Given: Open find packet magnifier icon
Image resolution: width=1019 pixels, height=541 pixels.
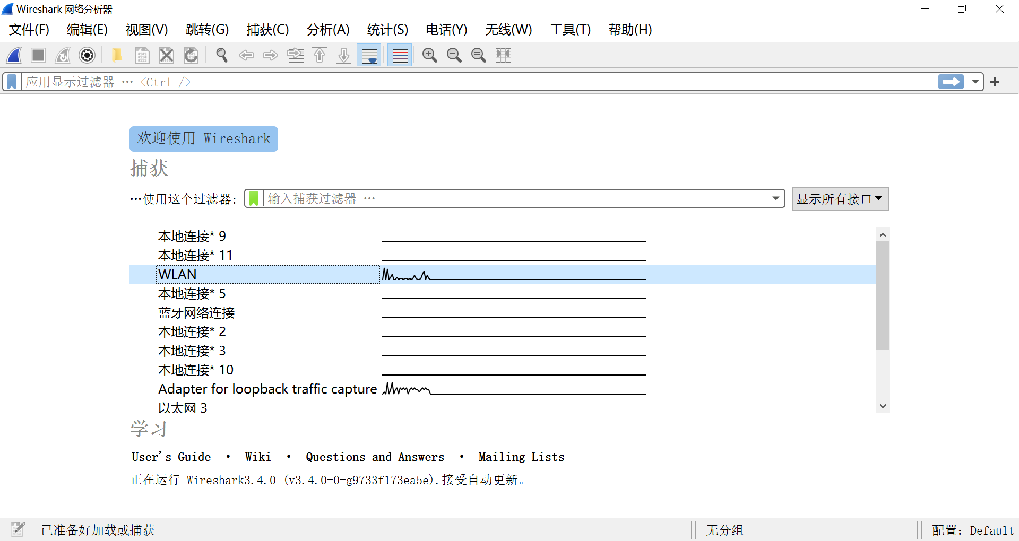Looking at the screenshot, I should [x=222, y=55].
